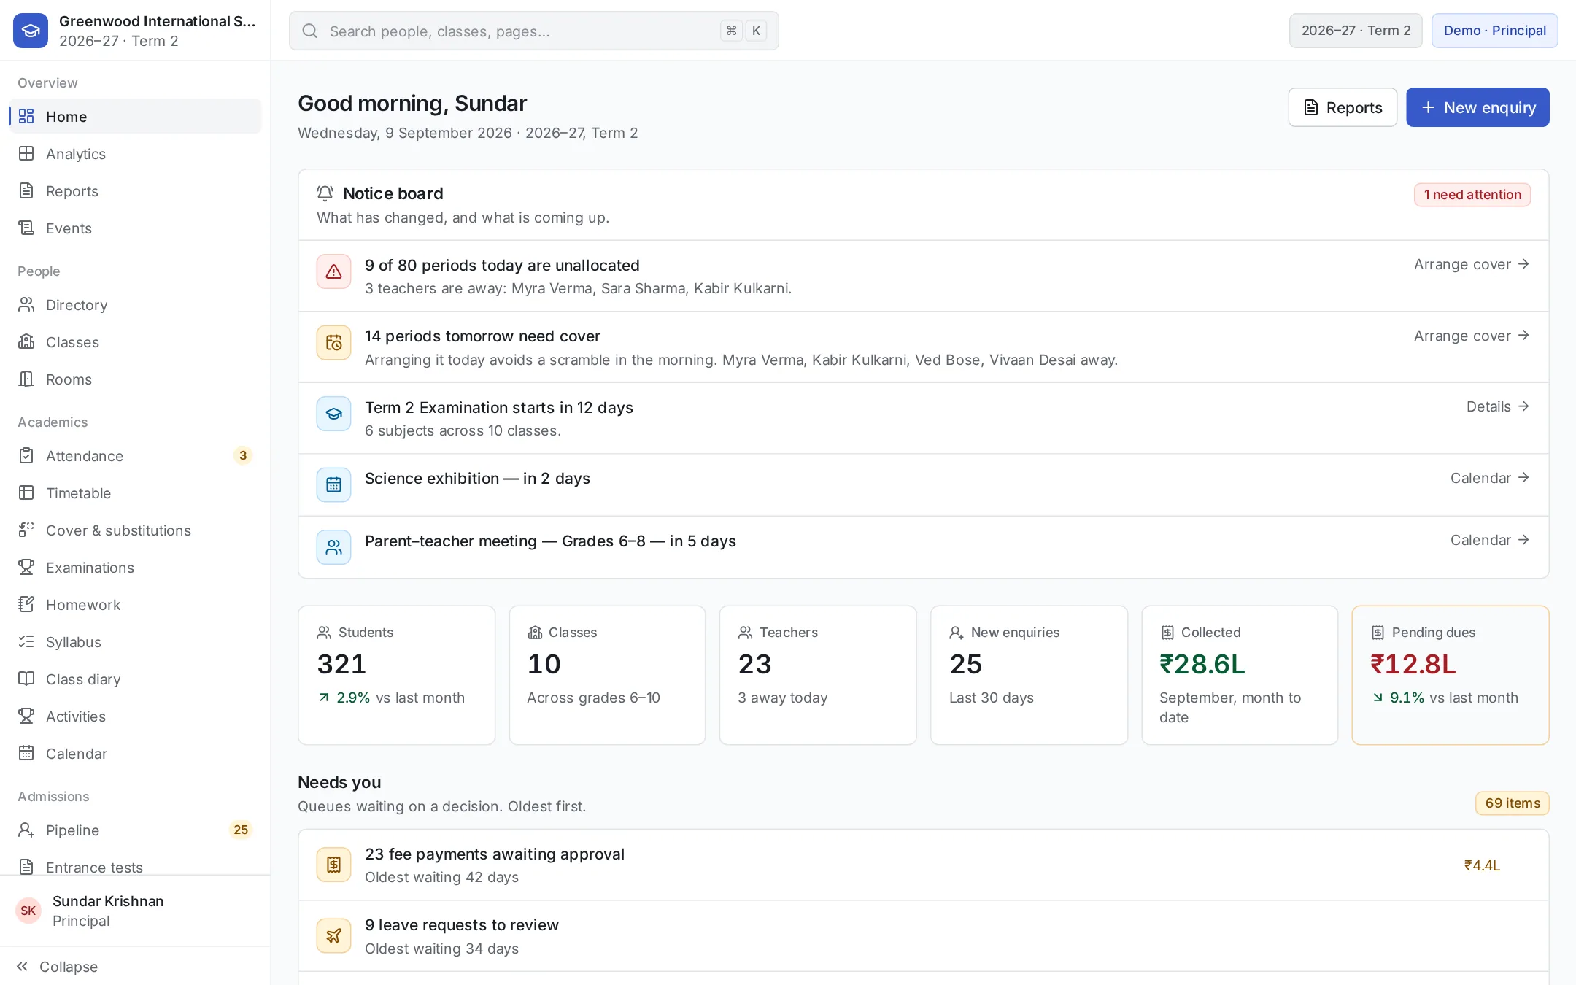
Task: Open Analytics from the sidebar
Action: tap(135, 154)
